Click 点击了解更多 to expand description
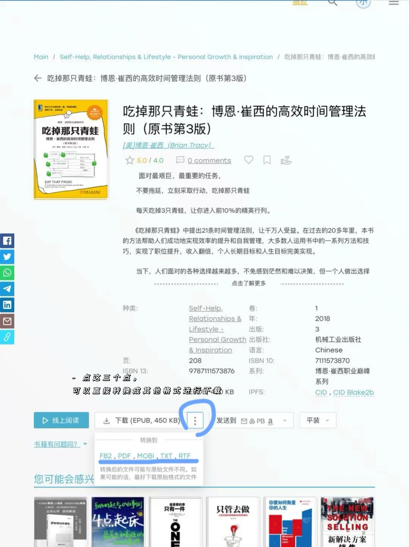 tap(249, 283)
